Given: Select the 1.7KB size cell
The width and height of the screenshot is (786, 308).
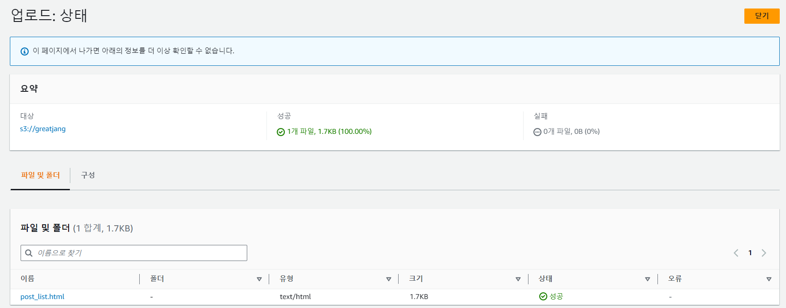Looking at the screenshot, I should [419, 296].
